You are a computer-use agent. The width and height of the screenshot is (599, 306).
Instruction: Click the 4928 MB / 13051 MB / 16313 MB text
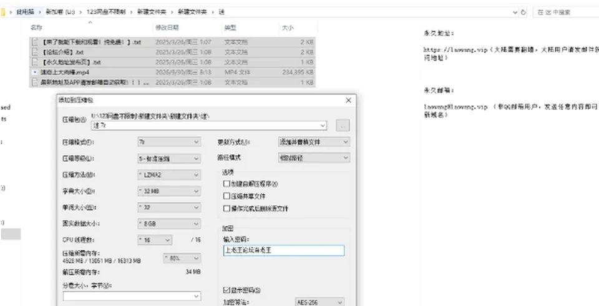[x=102, y=261]
